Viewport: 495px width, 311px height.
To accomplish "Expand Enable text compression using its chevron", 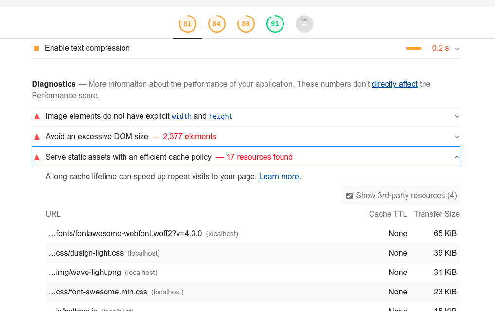I will tap(457, 48).
